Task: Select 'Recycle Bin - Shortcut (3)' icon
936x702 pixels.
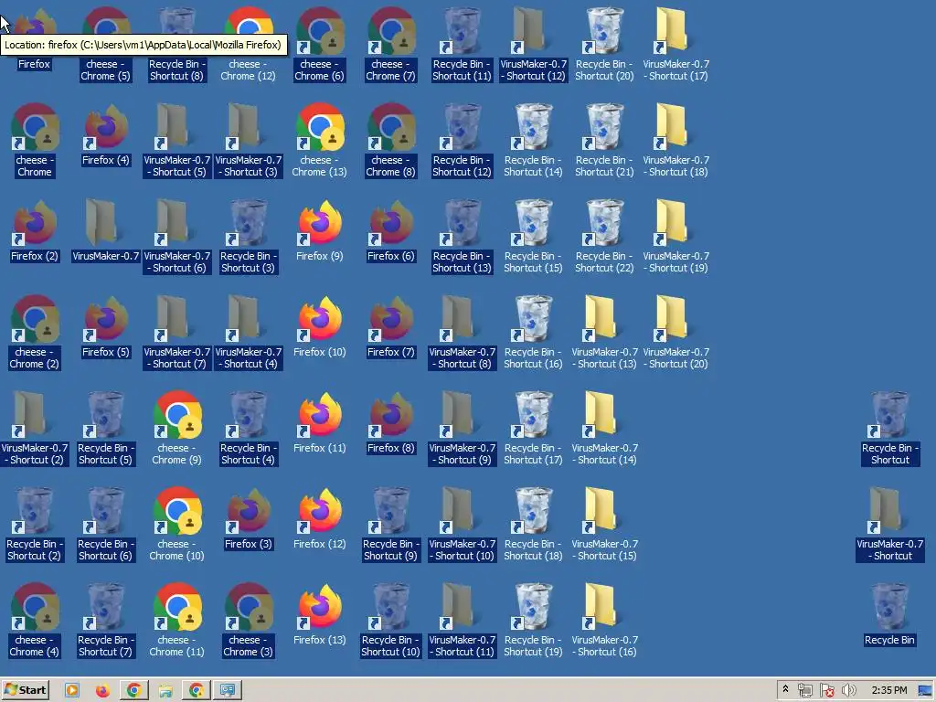Action: click(x=248, y=237)
